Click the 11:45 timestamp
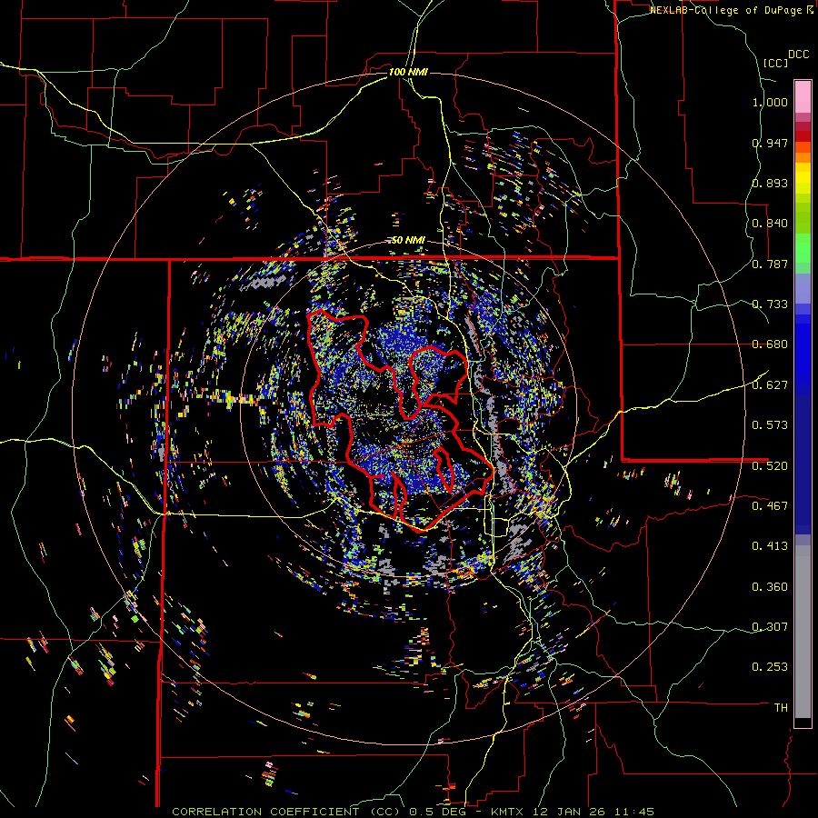Image resolution: width=818 pixels, height=818 pixels. click(x=633, y=812)
